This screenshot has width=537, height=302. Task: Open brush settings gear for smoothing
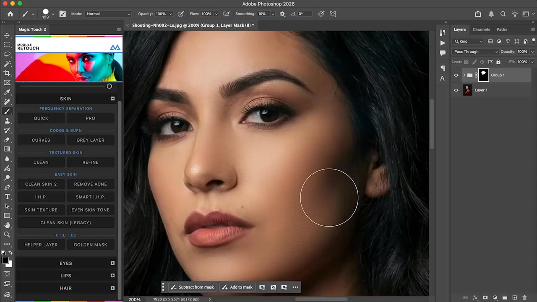point(282,14)
